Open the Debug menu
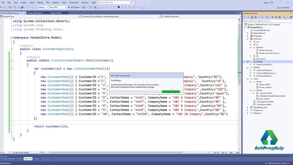293x165 pixels. [x=40, y=3]
